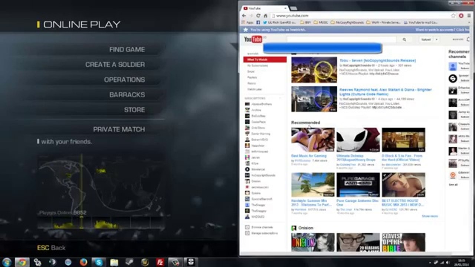Open the FileZilla taskbar icon

tap(160, 262)
